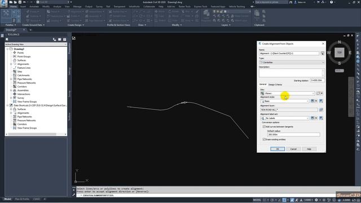The height and width of the screenshot is (203, 361).
Task: Click the Autodesk Civil 3D application button
Action: pyautogui.click(x=4, y=3)
